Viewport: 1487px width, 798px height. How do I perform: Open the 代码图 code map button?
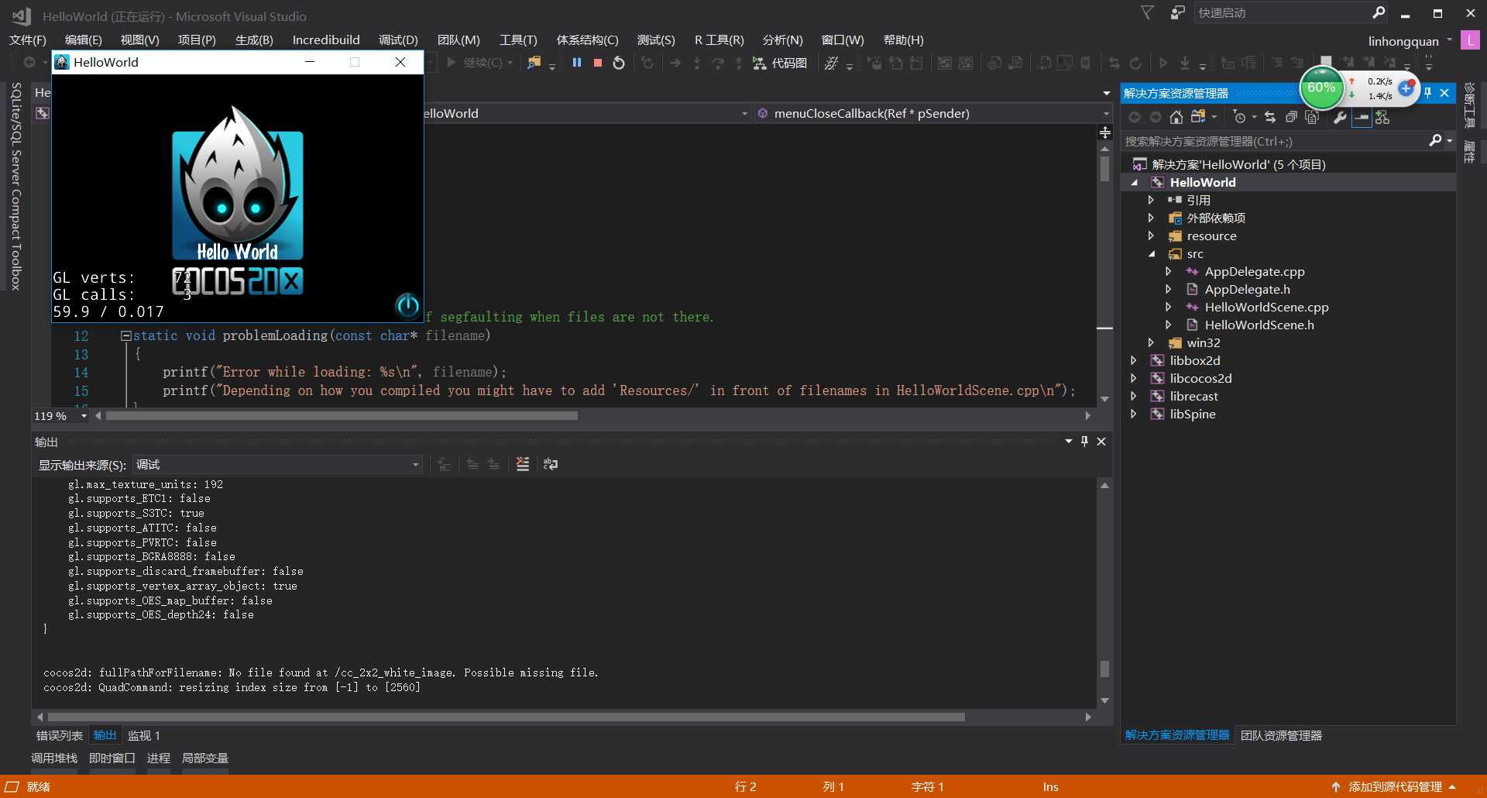click(781, 63)
